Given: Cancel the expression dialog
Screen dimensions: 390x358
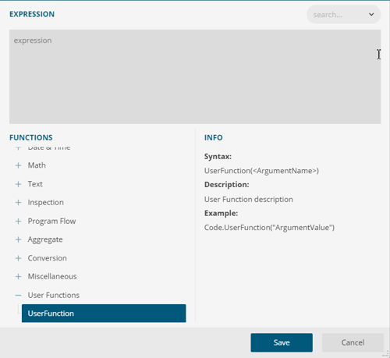Looking at the screenshot, I should (x=353, y=342).
